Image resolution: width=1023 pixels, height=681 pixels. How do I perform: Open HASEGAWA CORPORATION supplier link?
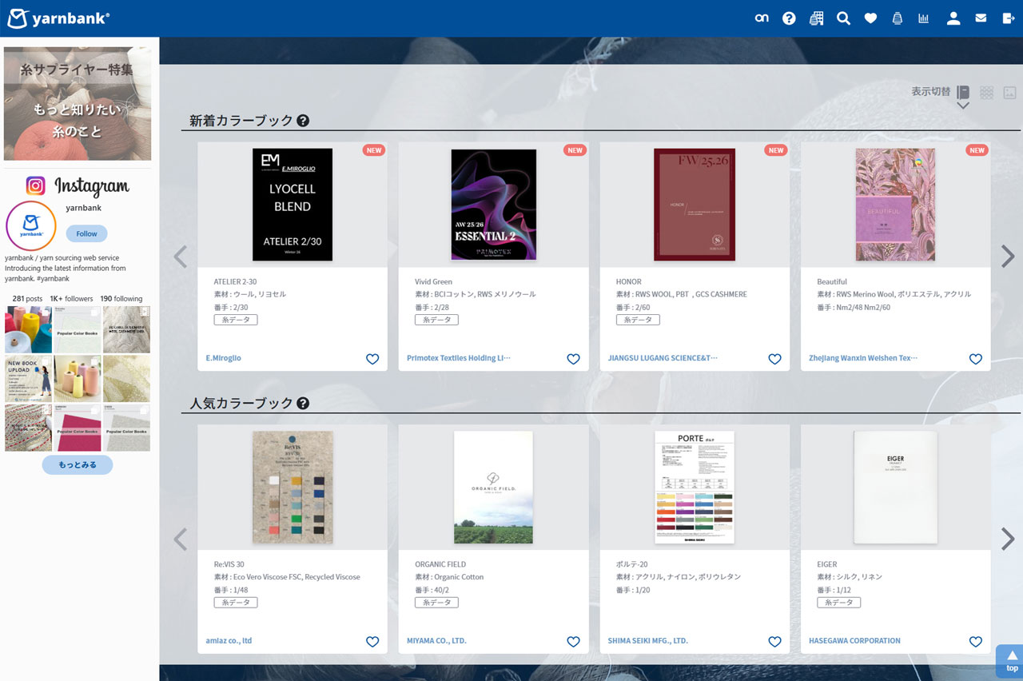tap(854, 640)
